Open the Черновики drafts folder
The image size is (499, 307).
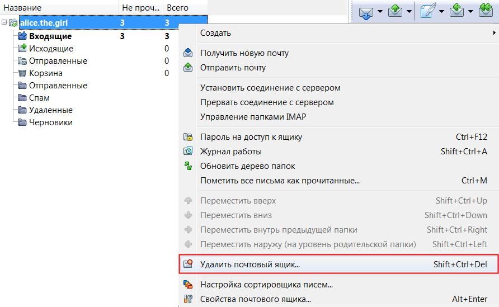(x=50, y=122)
